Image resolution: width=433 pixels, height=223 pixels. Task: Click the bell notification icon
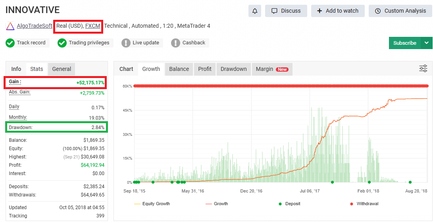255,11
